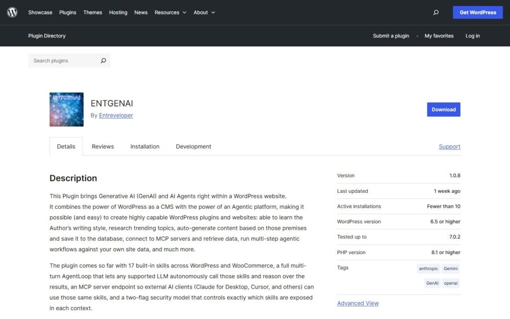Open the Hosting page

pos(118,12)
